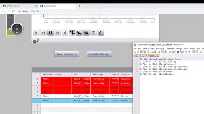This screenshot has width=204, height=114.
Task: Open the Notepad++ Edit menu
Action: tap(140, 48)
